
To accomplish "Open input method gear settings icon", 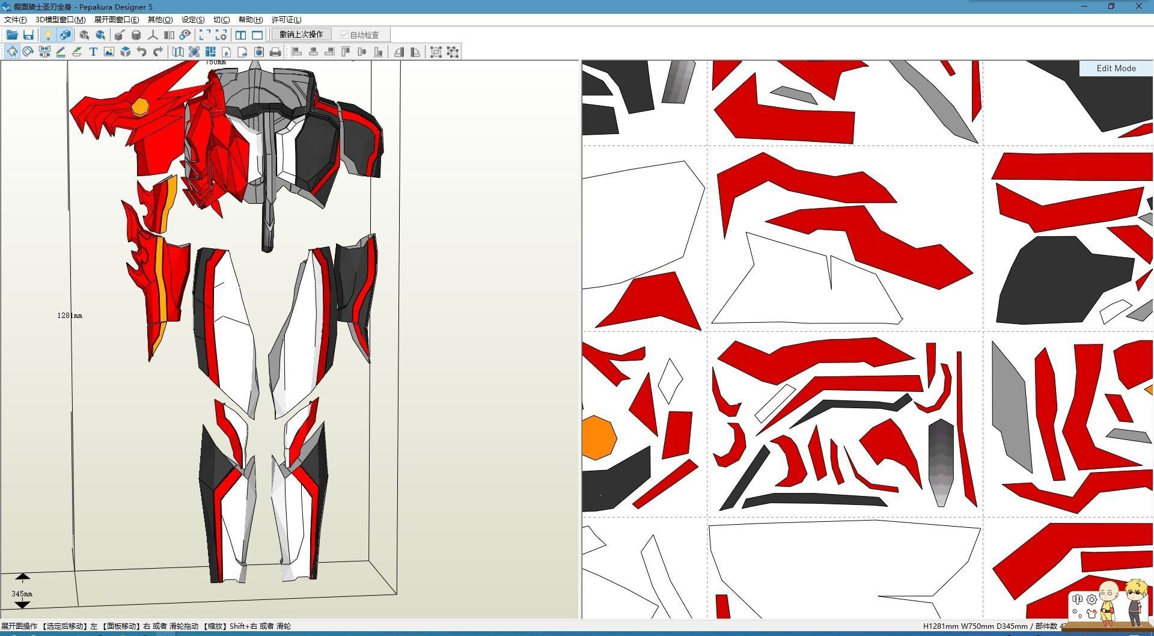I will point(1091,599).
